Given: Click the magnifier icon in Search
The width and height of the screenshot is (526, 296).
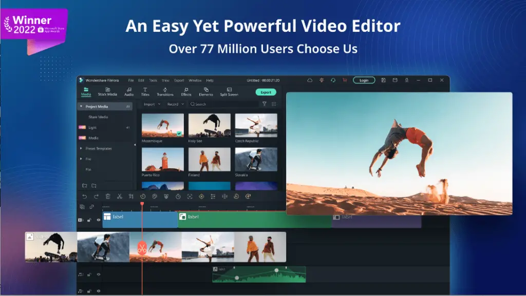Looking at the screenshot, I should (193, 104).
